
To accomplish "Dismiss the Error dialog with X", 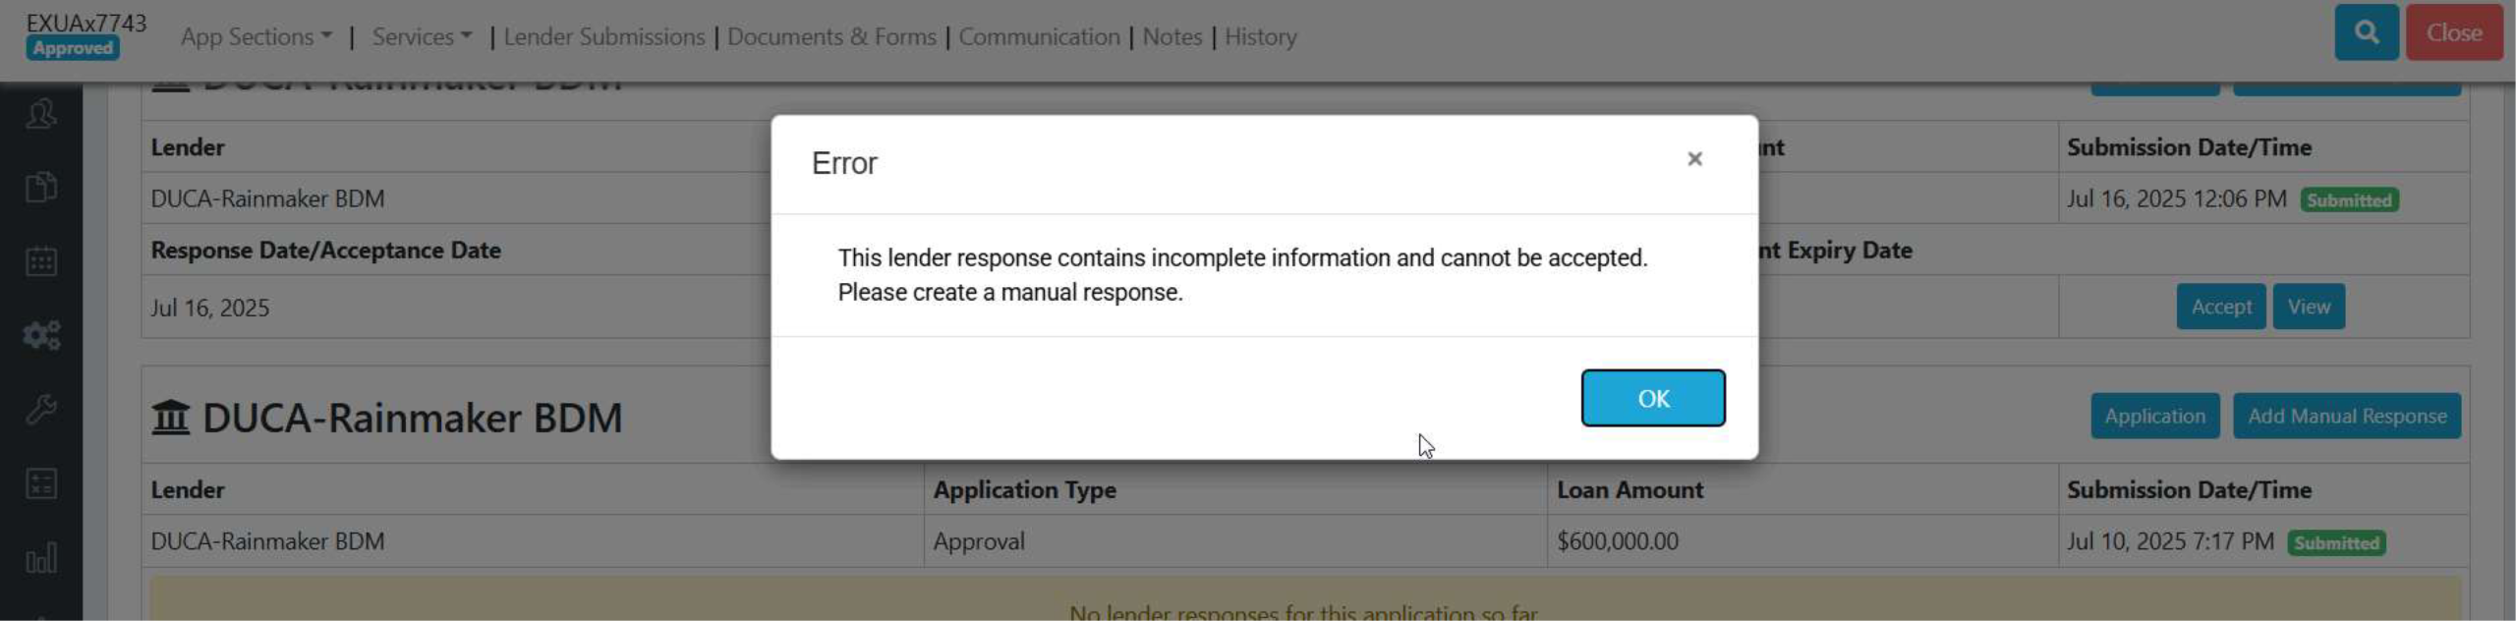I will [1694, 159].
